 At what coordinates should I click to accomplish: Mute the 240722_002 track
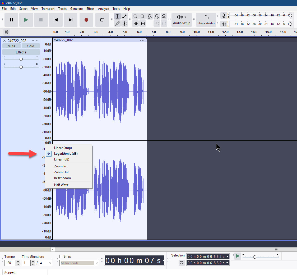coord(11,46)
